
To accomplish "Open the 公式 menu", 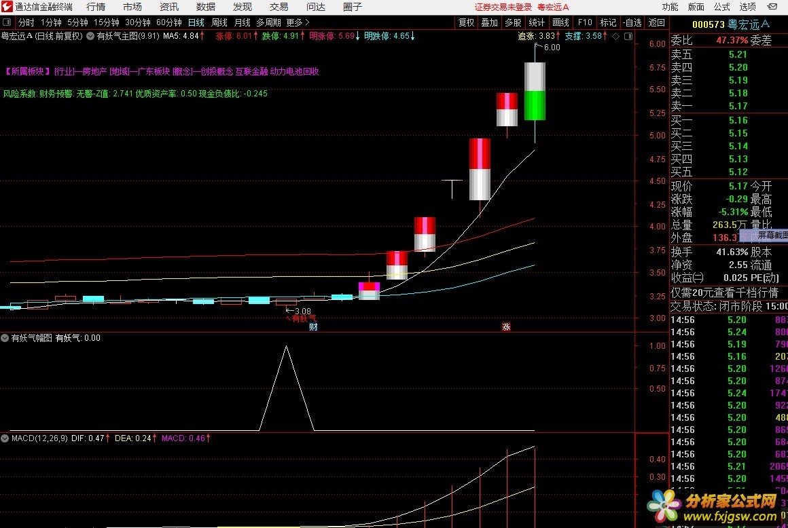I will (x=721, y=7).
